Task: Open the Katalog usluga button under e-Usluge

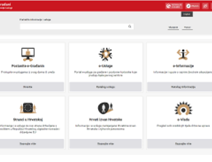Action: point(106,87)
